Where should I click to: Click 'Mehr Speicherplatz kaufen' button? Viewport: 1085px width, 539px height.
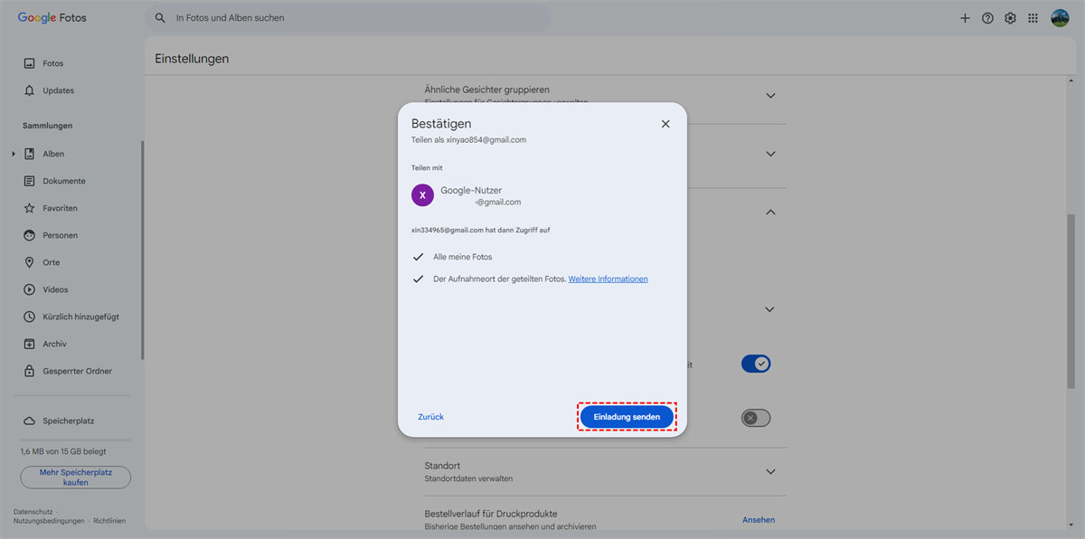tap(76, 478)
